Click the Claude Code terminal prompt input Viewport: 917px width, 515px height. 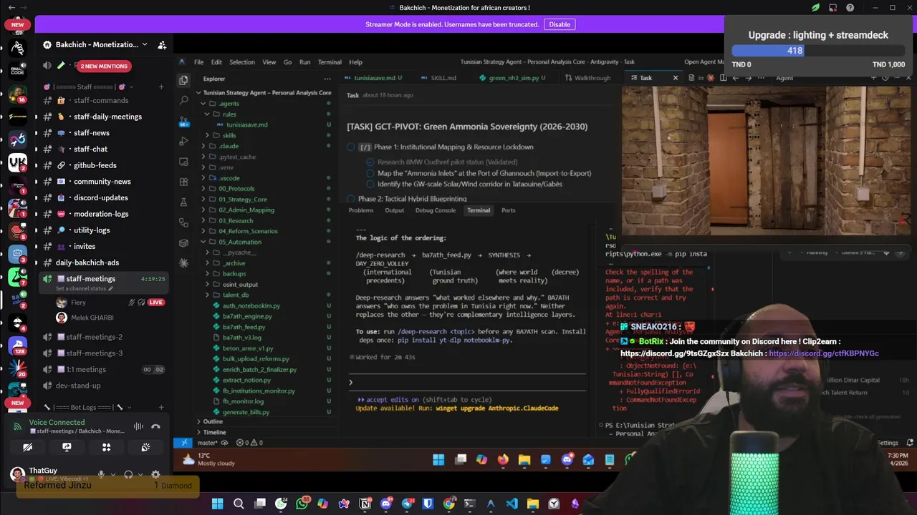click(466, 383)
